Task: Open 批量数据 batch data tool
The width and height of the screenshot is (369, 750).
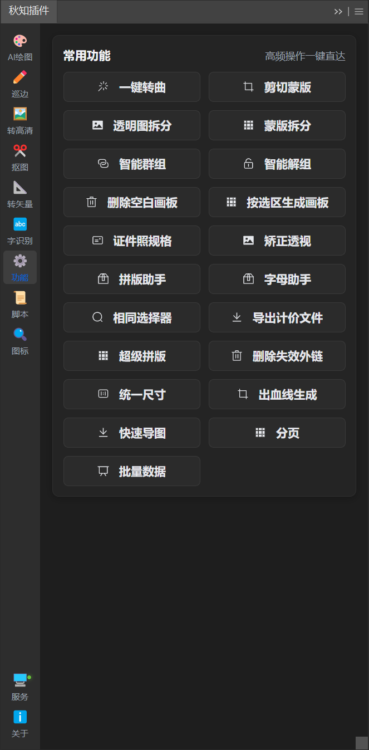Action: coord(132,471)
